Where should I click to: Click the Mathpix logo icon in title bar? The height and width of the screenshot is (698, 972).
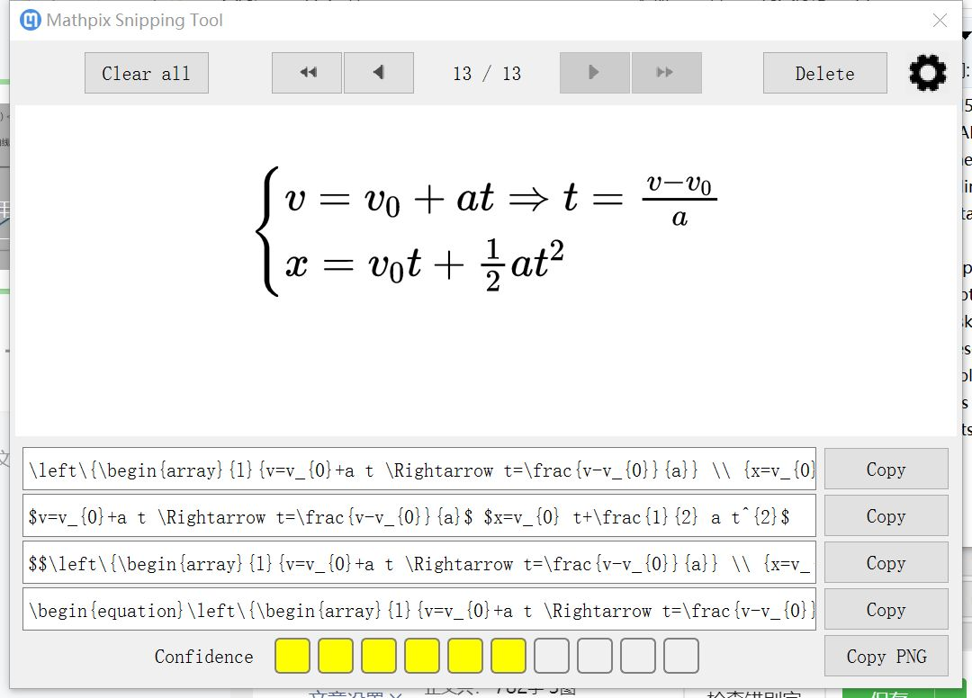[x=30, y=21]
